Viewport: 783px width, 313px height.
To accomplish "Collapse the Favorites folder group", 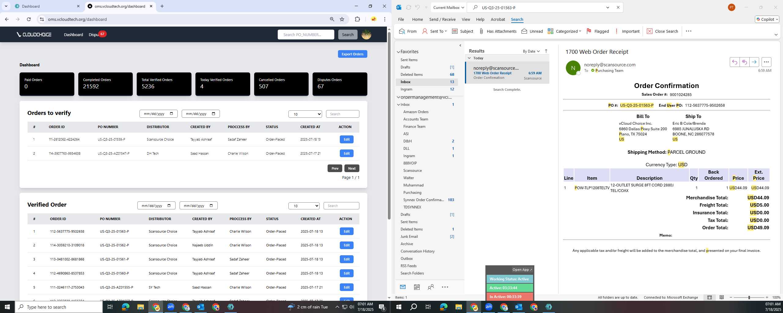I will coord(399,52).
